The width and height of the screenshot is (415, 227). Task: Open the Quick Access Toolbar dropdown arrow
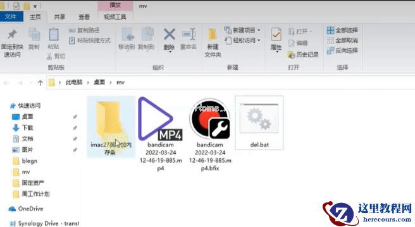tap(35, 6)
